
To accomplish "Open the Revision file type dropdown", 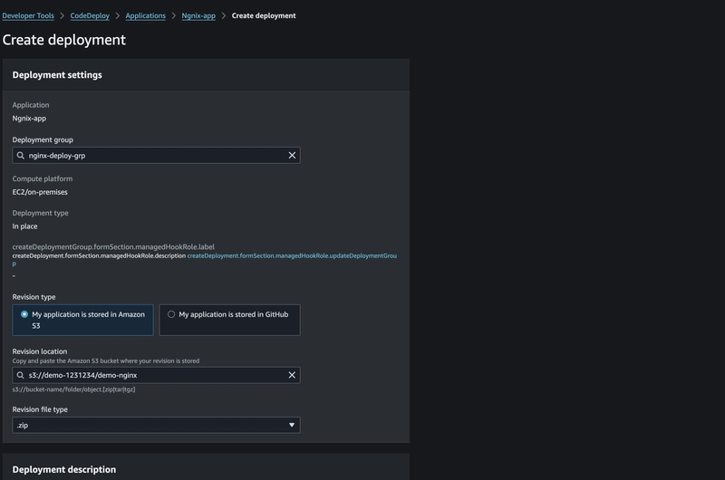I will pyautogui.click(x=156, y=425).
